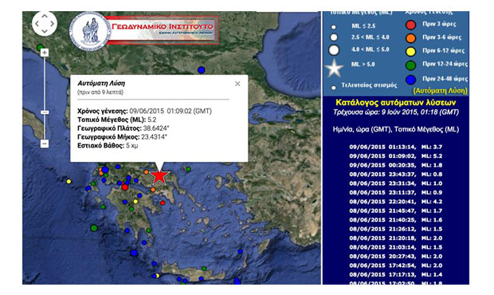Pan the map down with the arrow control
Screen dimensions: 494x295
(45, 31)
